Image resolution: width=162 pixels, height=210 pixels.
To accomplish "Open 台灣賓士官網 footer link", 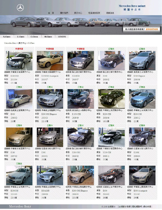I will [x=125, y=206].
